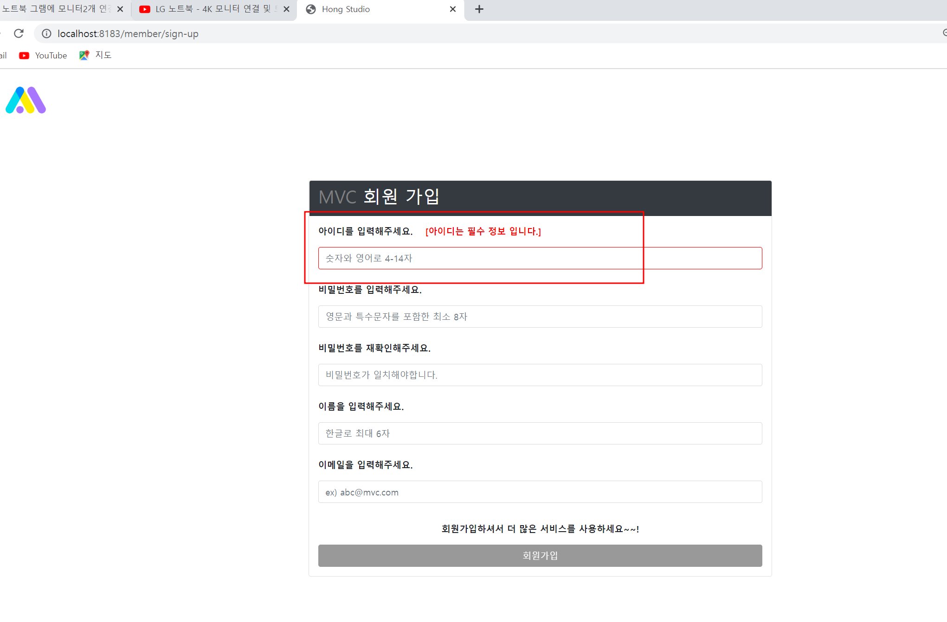This screenshot has height=622, width=947.
Task: Focus the ID field 숫자와 영어로 4-14자
Action: (x=540, y=258)
